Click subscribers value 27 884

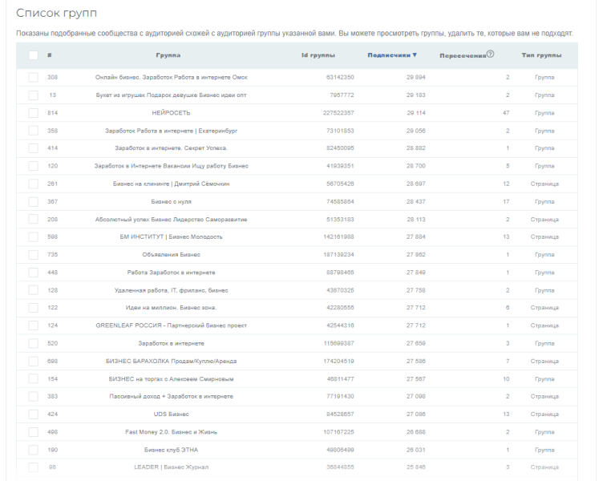point(415,236)
